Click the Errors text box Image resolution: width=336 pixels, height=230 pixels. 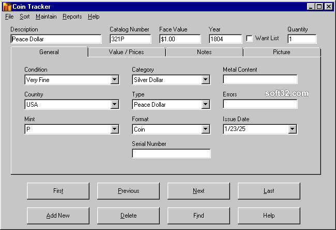point(260,104)
